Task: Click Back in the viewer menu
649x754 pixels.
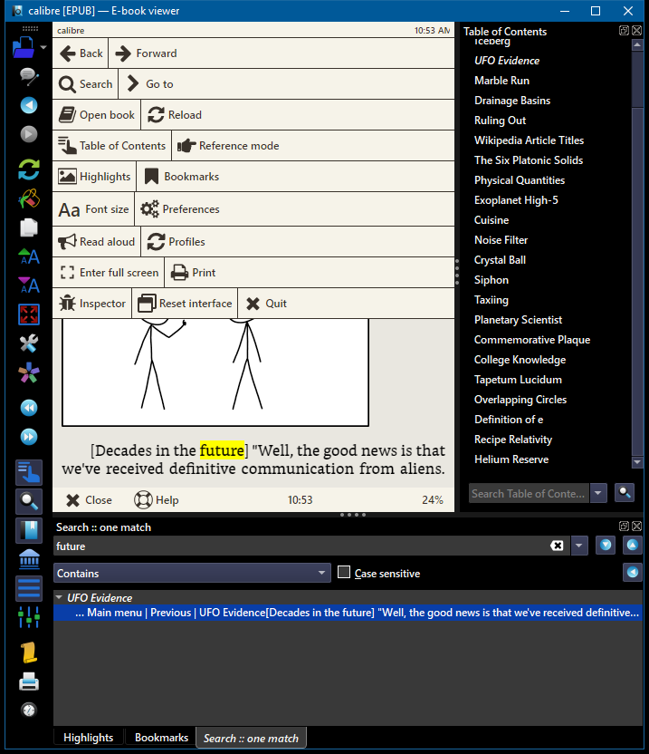Action: [81, 53]
